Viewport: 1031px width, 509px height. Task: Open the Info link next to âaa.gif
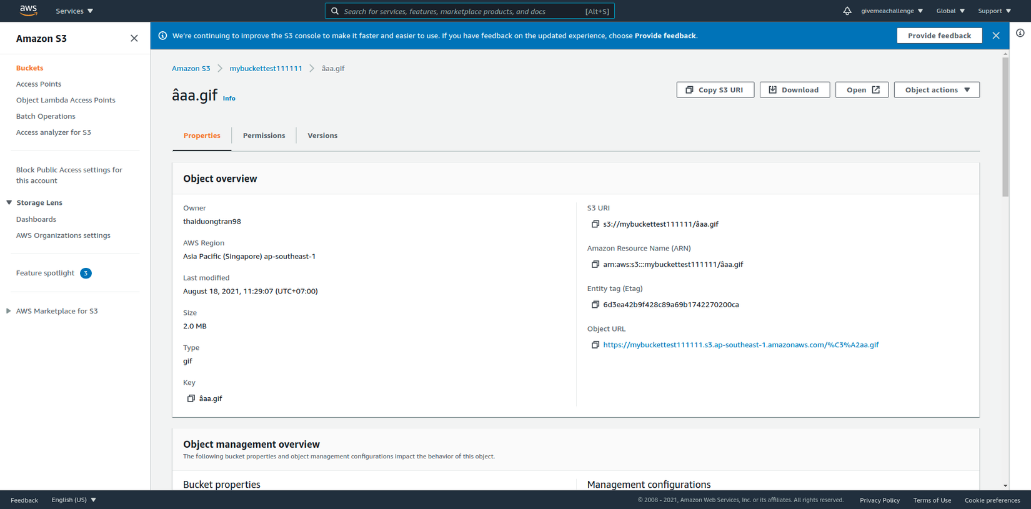pyautogui.click(x=229, y=99)
